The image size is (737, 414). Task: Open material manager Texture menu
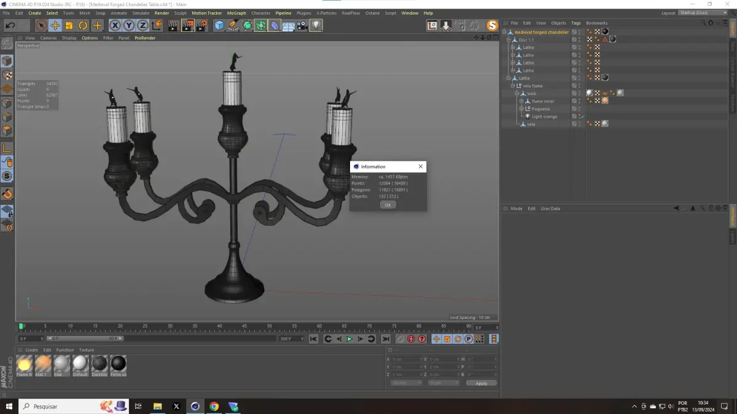[x=87, y=350]
